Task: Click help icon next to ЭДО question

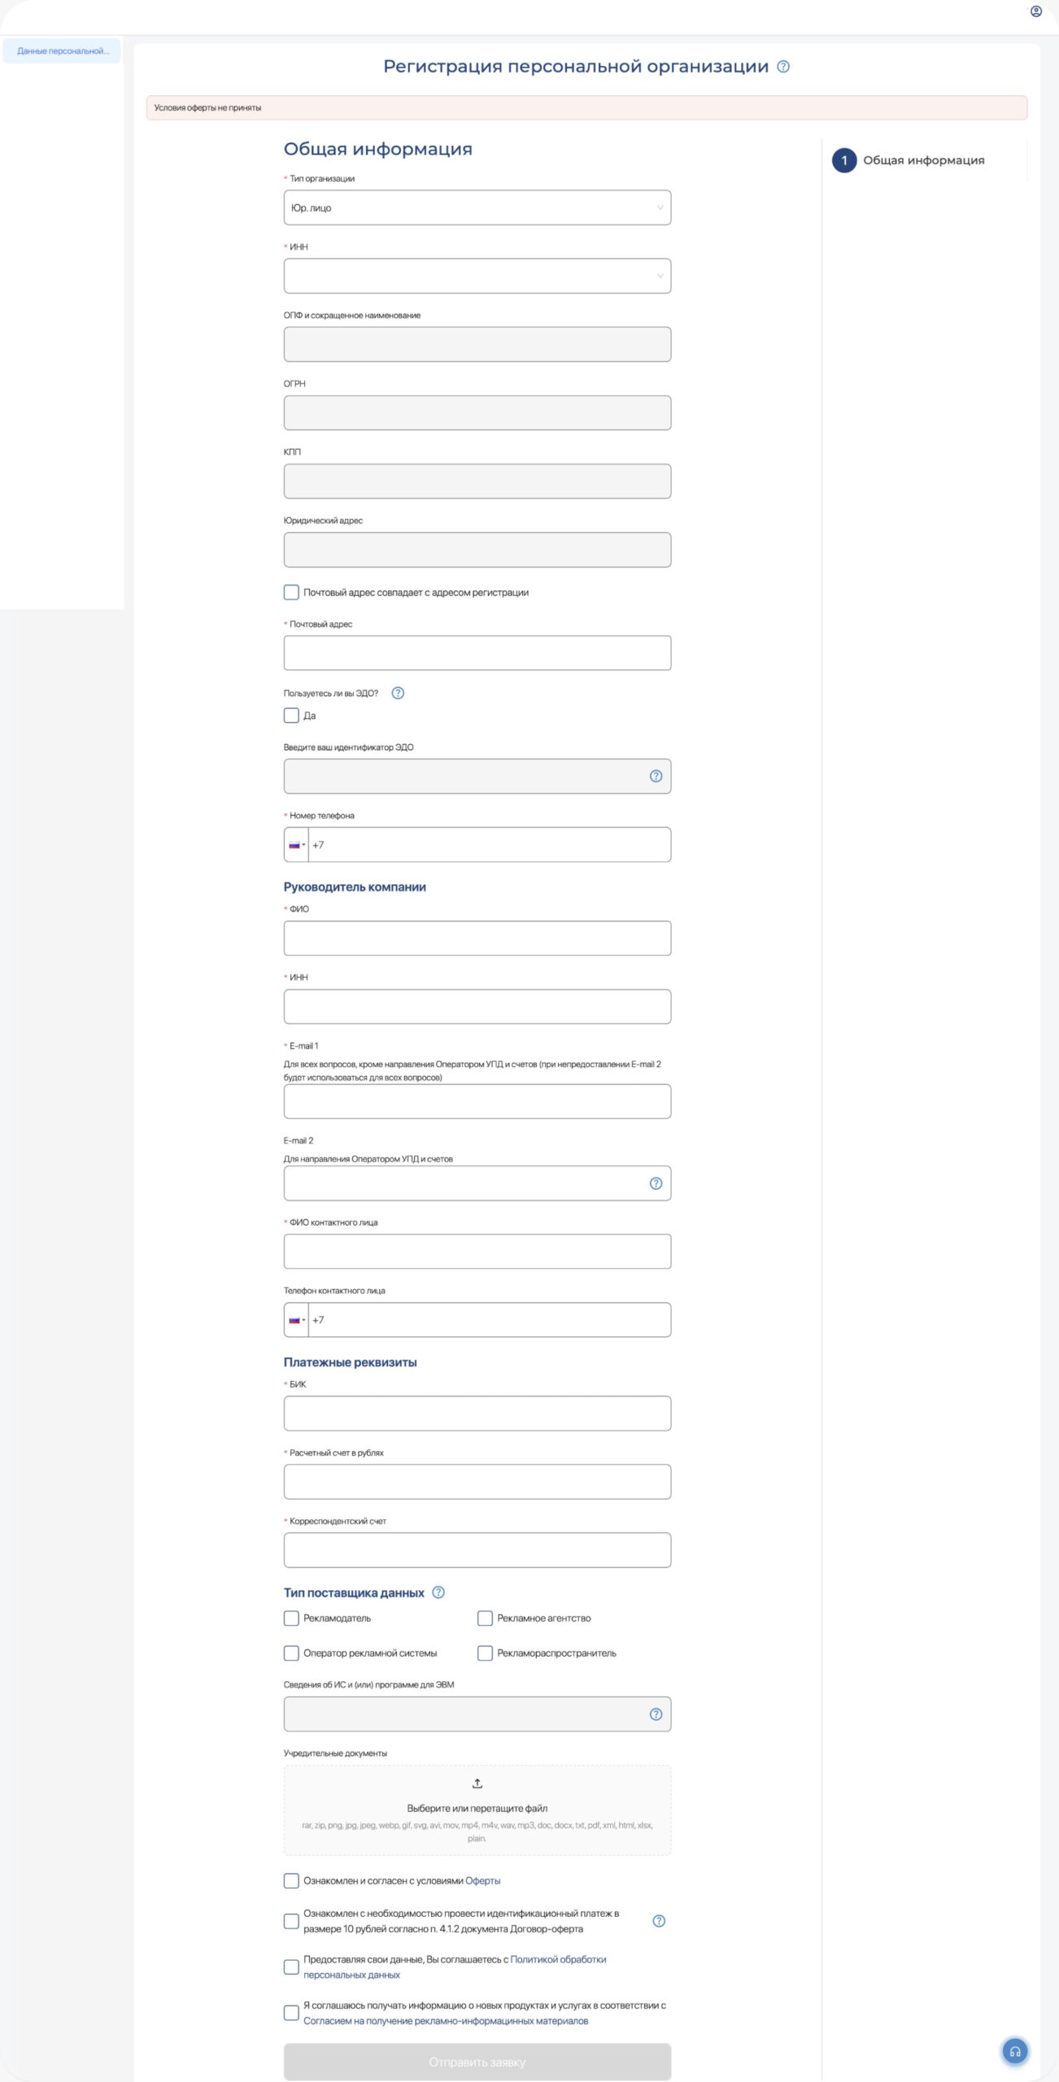Action: click(398, 693)
